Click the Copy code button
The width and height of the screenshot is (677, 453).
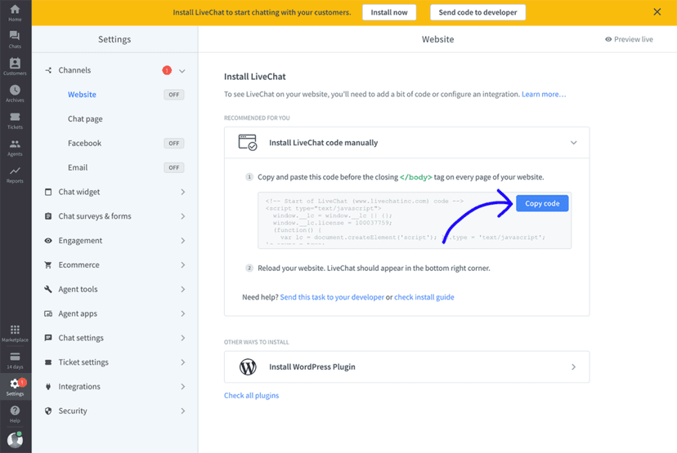(542, 203)
